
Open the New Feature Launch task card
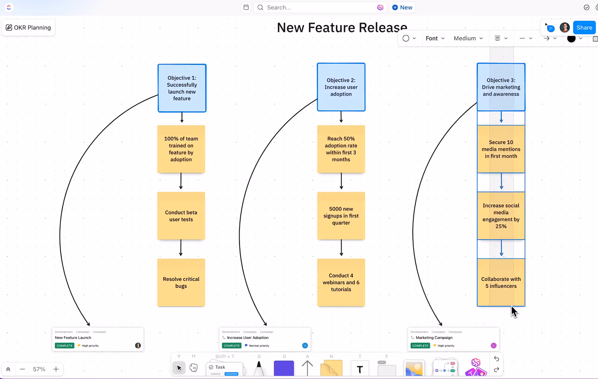[x=98, y=339]
